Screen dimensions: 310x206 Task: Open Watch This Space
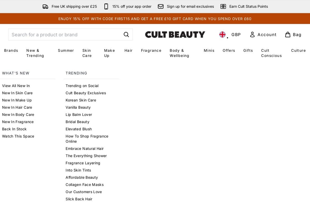(x=18, y=136)
